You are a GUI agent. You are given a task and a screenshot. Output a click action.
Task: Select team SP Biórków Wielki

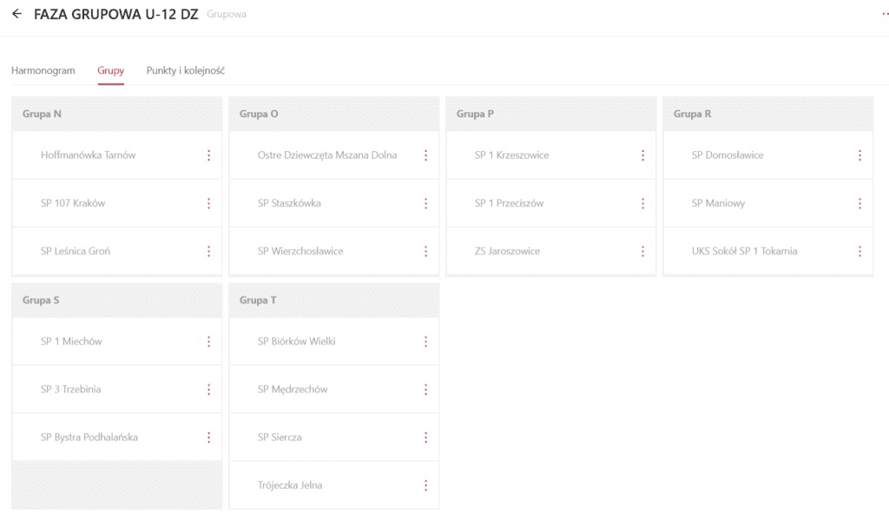pyautogui.click(x=296, y=341)
